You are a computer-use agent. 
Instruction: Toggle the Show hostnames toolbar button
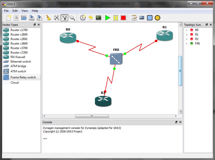pos(65,18)
